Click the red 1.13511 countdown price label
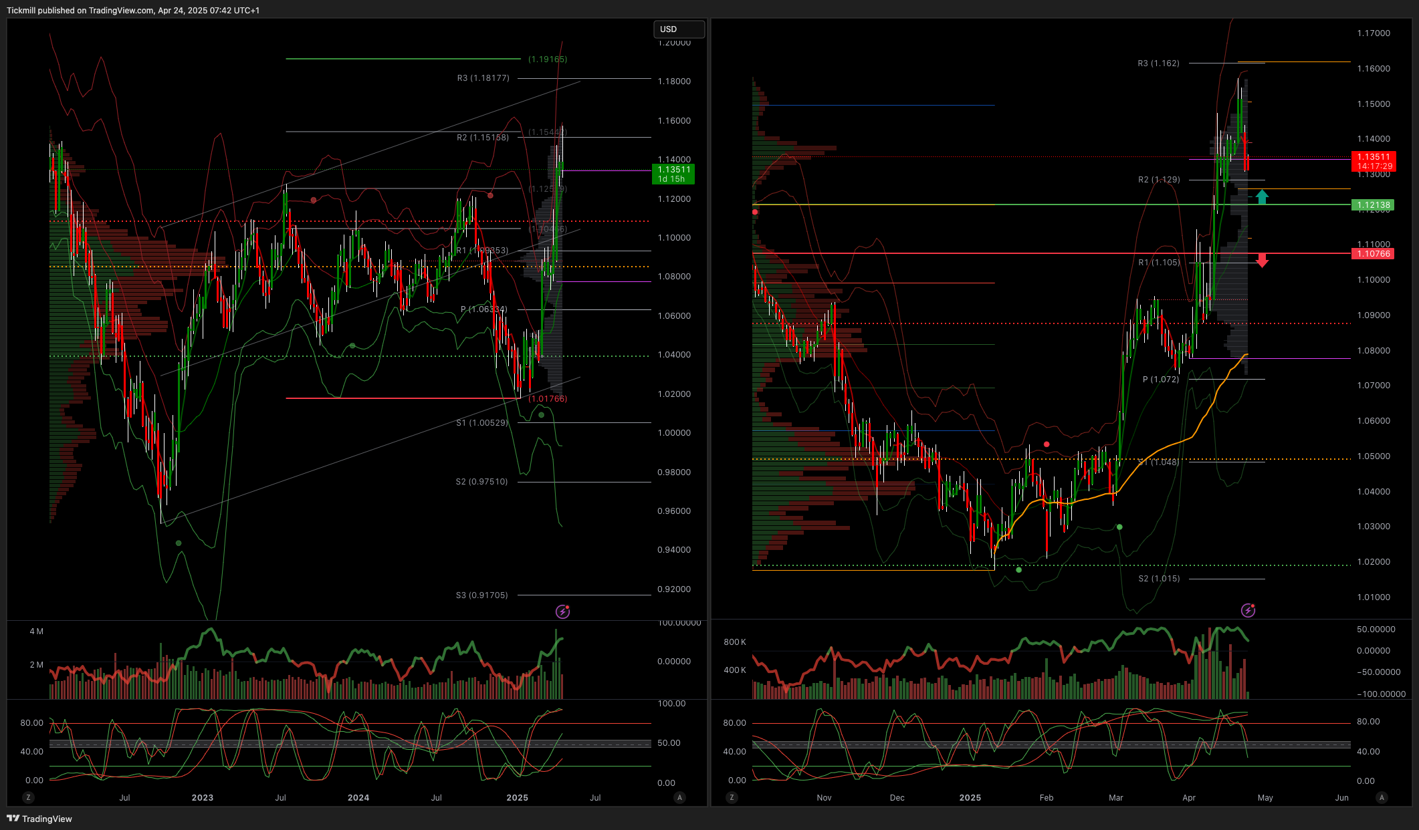 (1374, 162)
